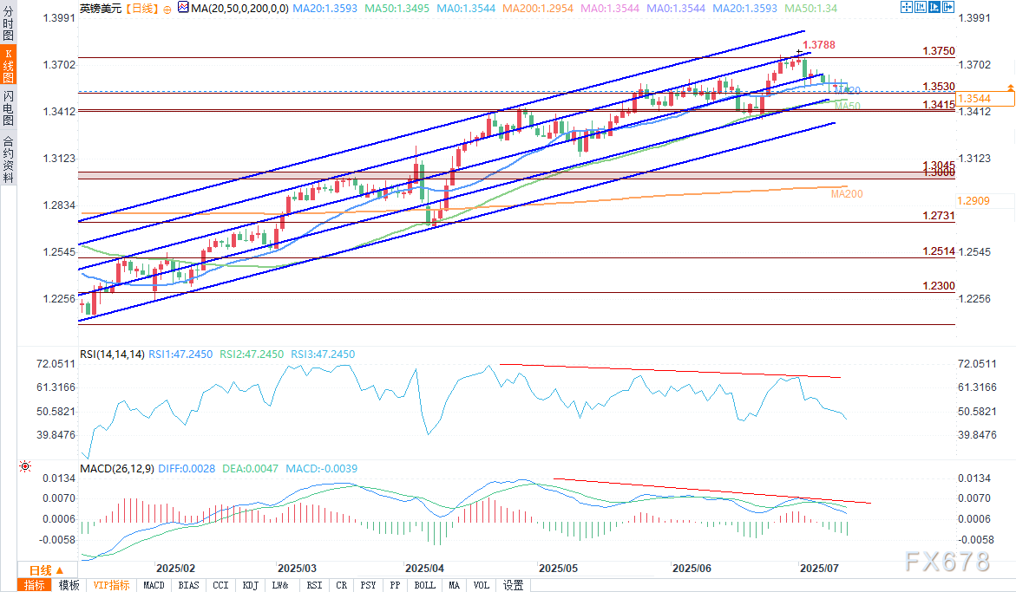Switch to the 闪电图 side tab
This screenshot has width=1016, height=592.
pos(8,107)
